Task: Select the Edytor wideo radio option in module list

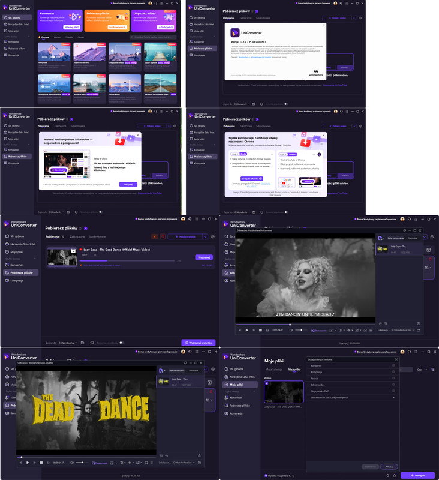Action: (394, 385)
